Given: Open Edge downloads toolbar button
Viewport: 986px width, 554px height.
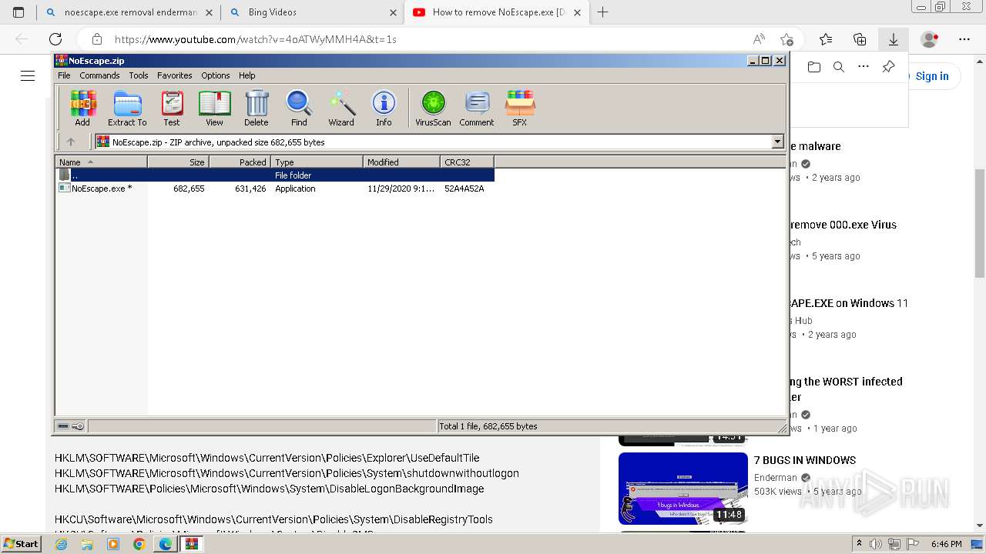Looking at the screenshot, I should click(894, 39).
